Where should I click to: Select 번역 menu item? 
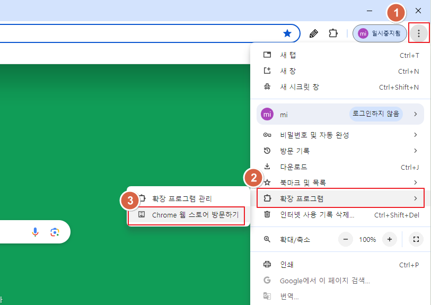[x=341, y=297]
